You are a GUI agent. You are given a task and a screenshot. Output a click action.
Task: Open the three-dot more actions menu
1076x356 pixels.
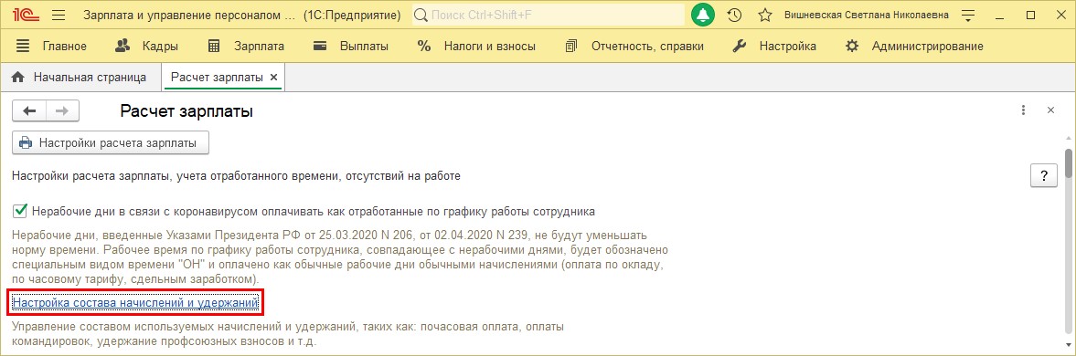(x=1023, y=110)
